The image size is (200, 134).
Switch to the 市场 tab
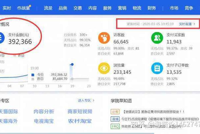point(174,8)
